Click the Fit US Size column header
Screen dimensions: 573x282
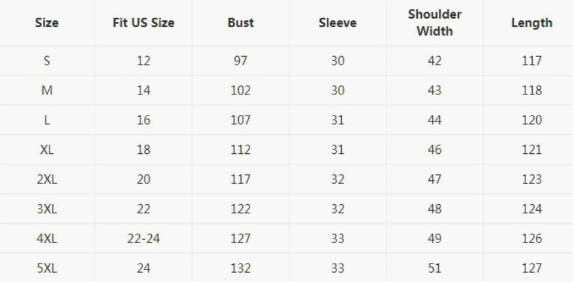pyautogui.click(x=144, y=23)
